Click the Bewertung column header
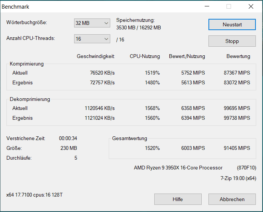The height and width of the screenshot is (212, 263). [238, 56]
